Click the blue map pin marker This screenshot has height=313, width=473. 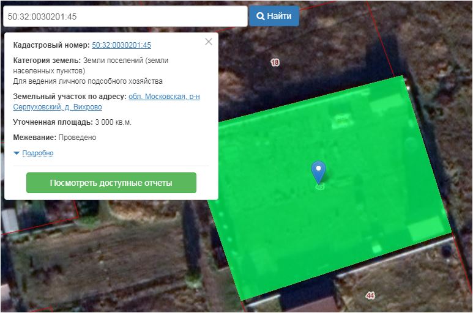(x=318, y=171)
